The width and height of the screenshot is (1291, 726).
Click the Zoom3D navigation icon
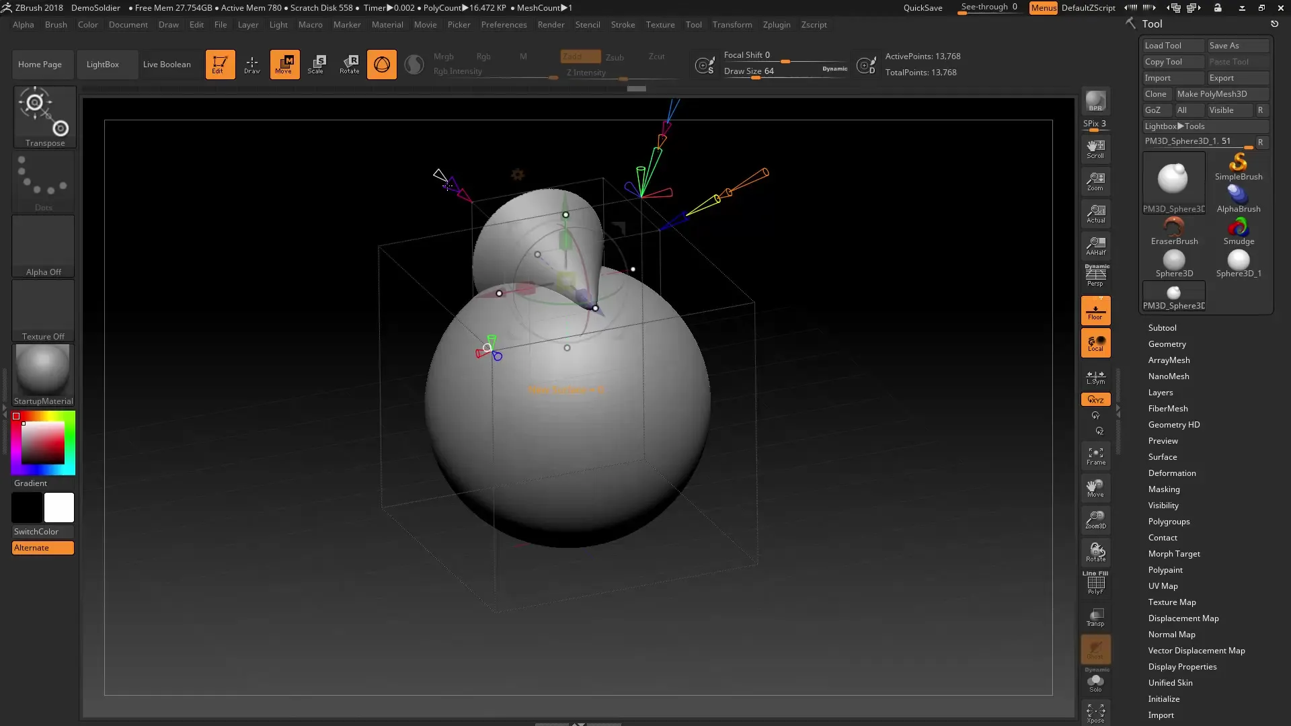1095,520
